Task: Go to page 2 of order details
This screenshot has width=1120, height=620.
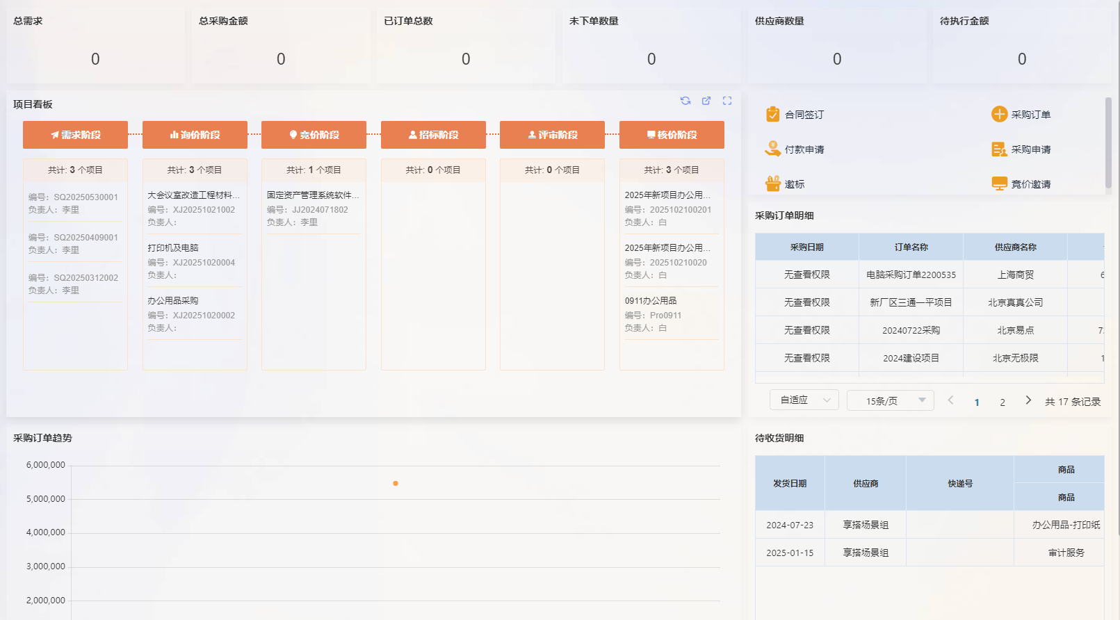Action: coord(1003,402)
